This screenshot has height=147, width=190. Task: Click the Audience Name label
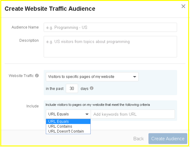tap(25, 27)
